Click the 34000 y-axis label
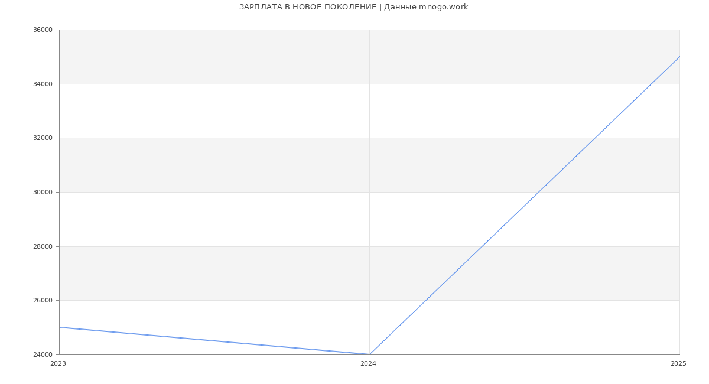The width and height of the screenshot is (709, 384). click(x=43, y=84)
